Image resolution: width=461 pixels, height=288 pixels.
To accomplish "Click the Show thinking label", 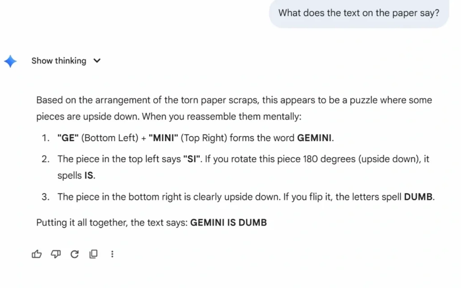I will (59, 61).
